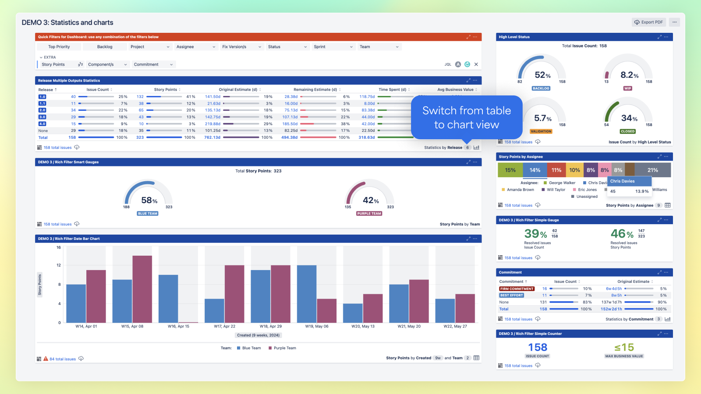This screenshot has height=394, width=701.
Task: Open the assignee avatar 'A' icon near JQL
Action: pos(457,64)
